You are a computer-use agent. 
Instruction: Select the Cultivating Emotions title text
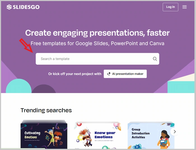pyautogui.click(x=32, y=135)
